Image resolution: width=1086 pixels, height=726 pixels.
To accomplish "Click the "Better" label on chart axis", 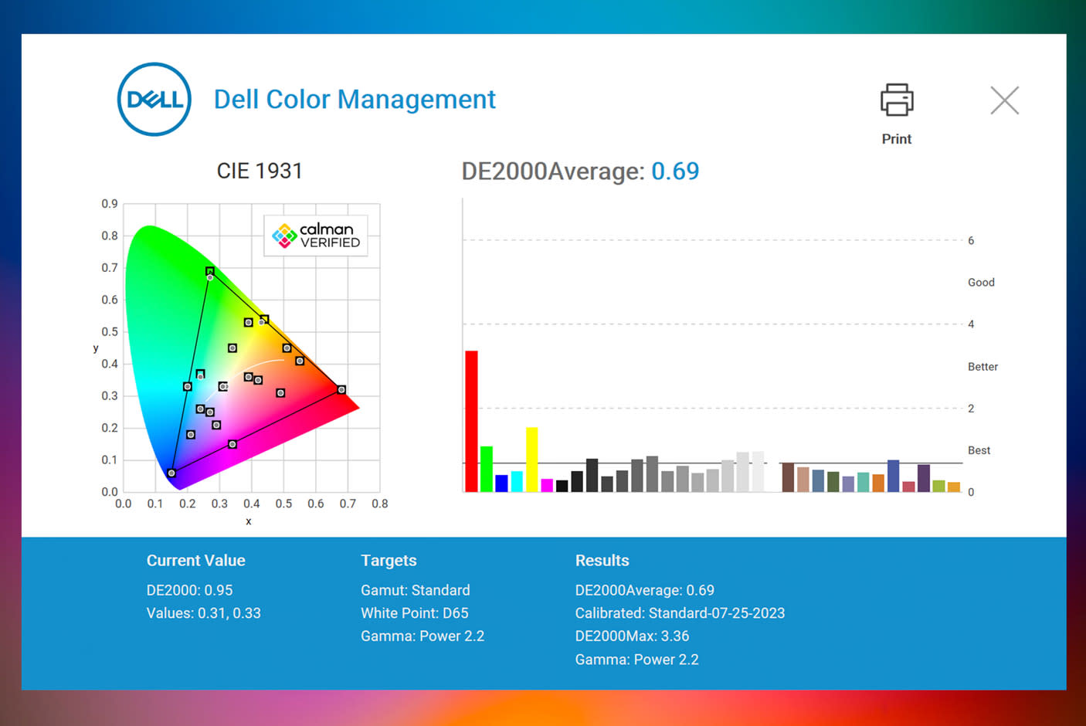I will click(x=982, y=367).
